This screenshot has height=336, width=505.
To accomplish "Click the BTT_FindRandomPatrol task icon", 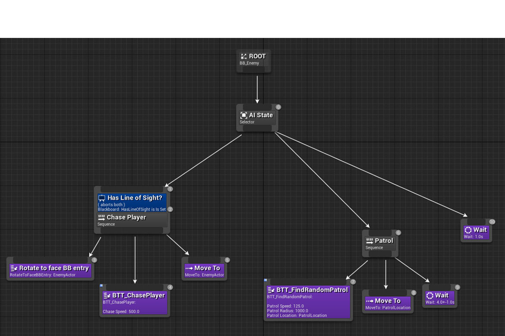I will (271, 290).
